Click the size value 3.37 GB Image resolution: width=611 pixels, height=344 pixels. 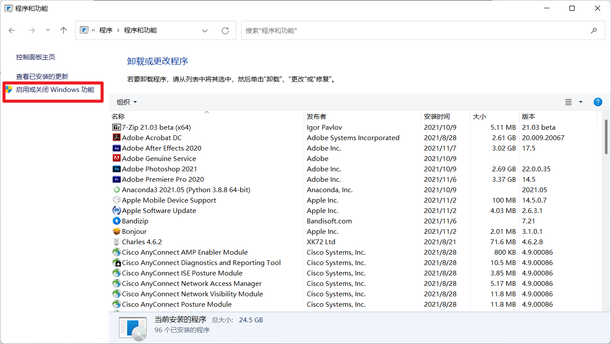(503, 180)
